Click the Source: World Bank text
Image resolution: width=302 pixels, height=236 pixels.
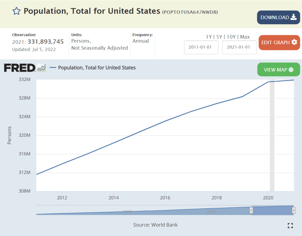tap(155, 225)
